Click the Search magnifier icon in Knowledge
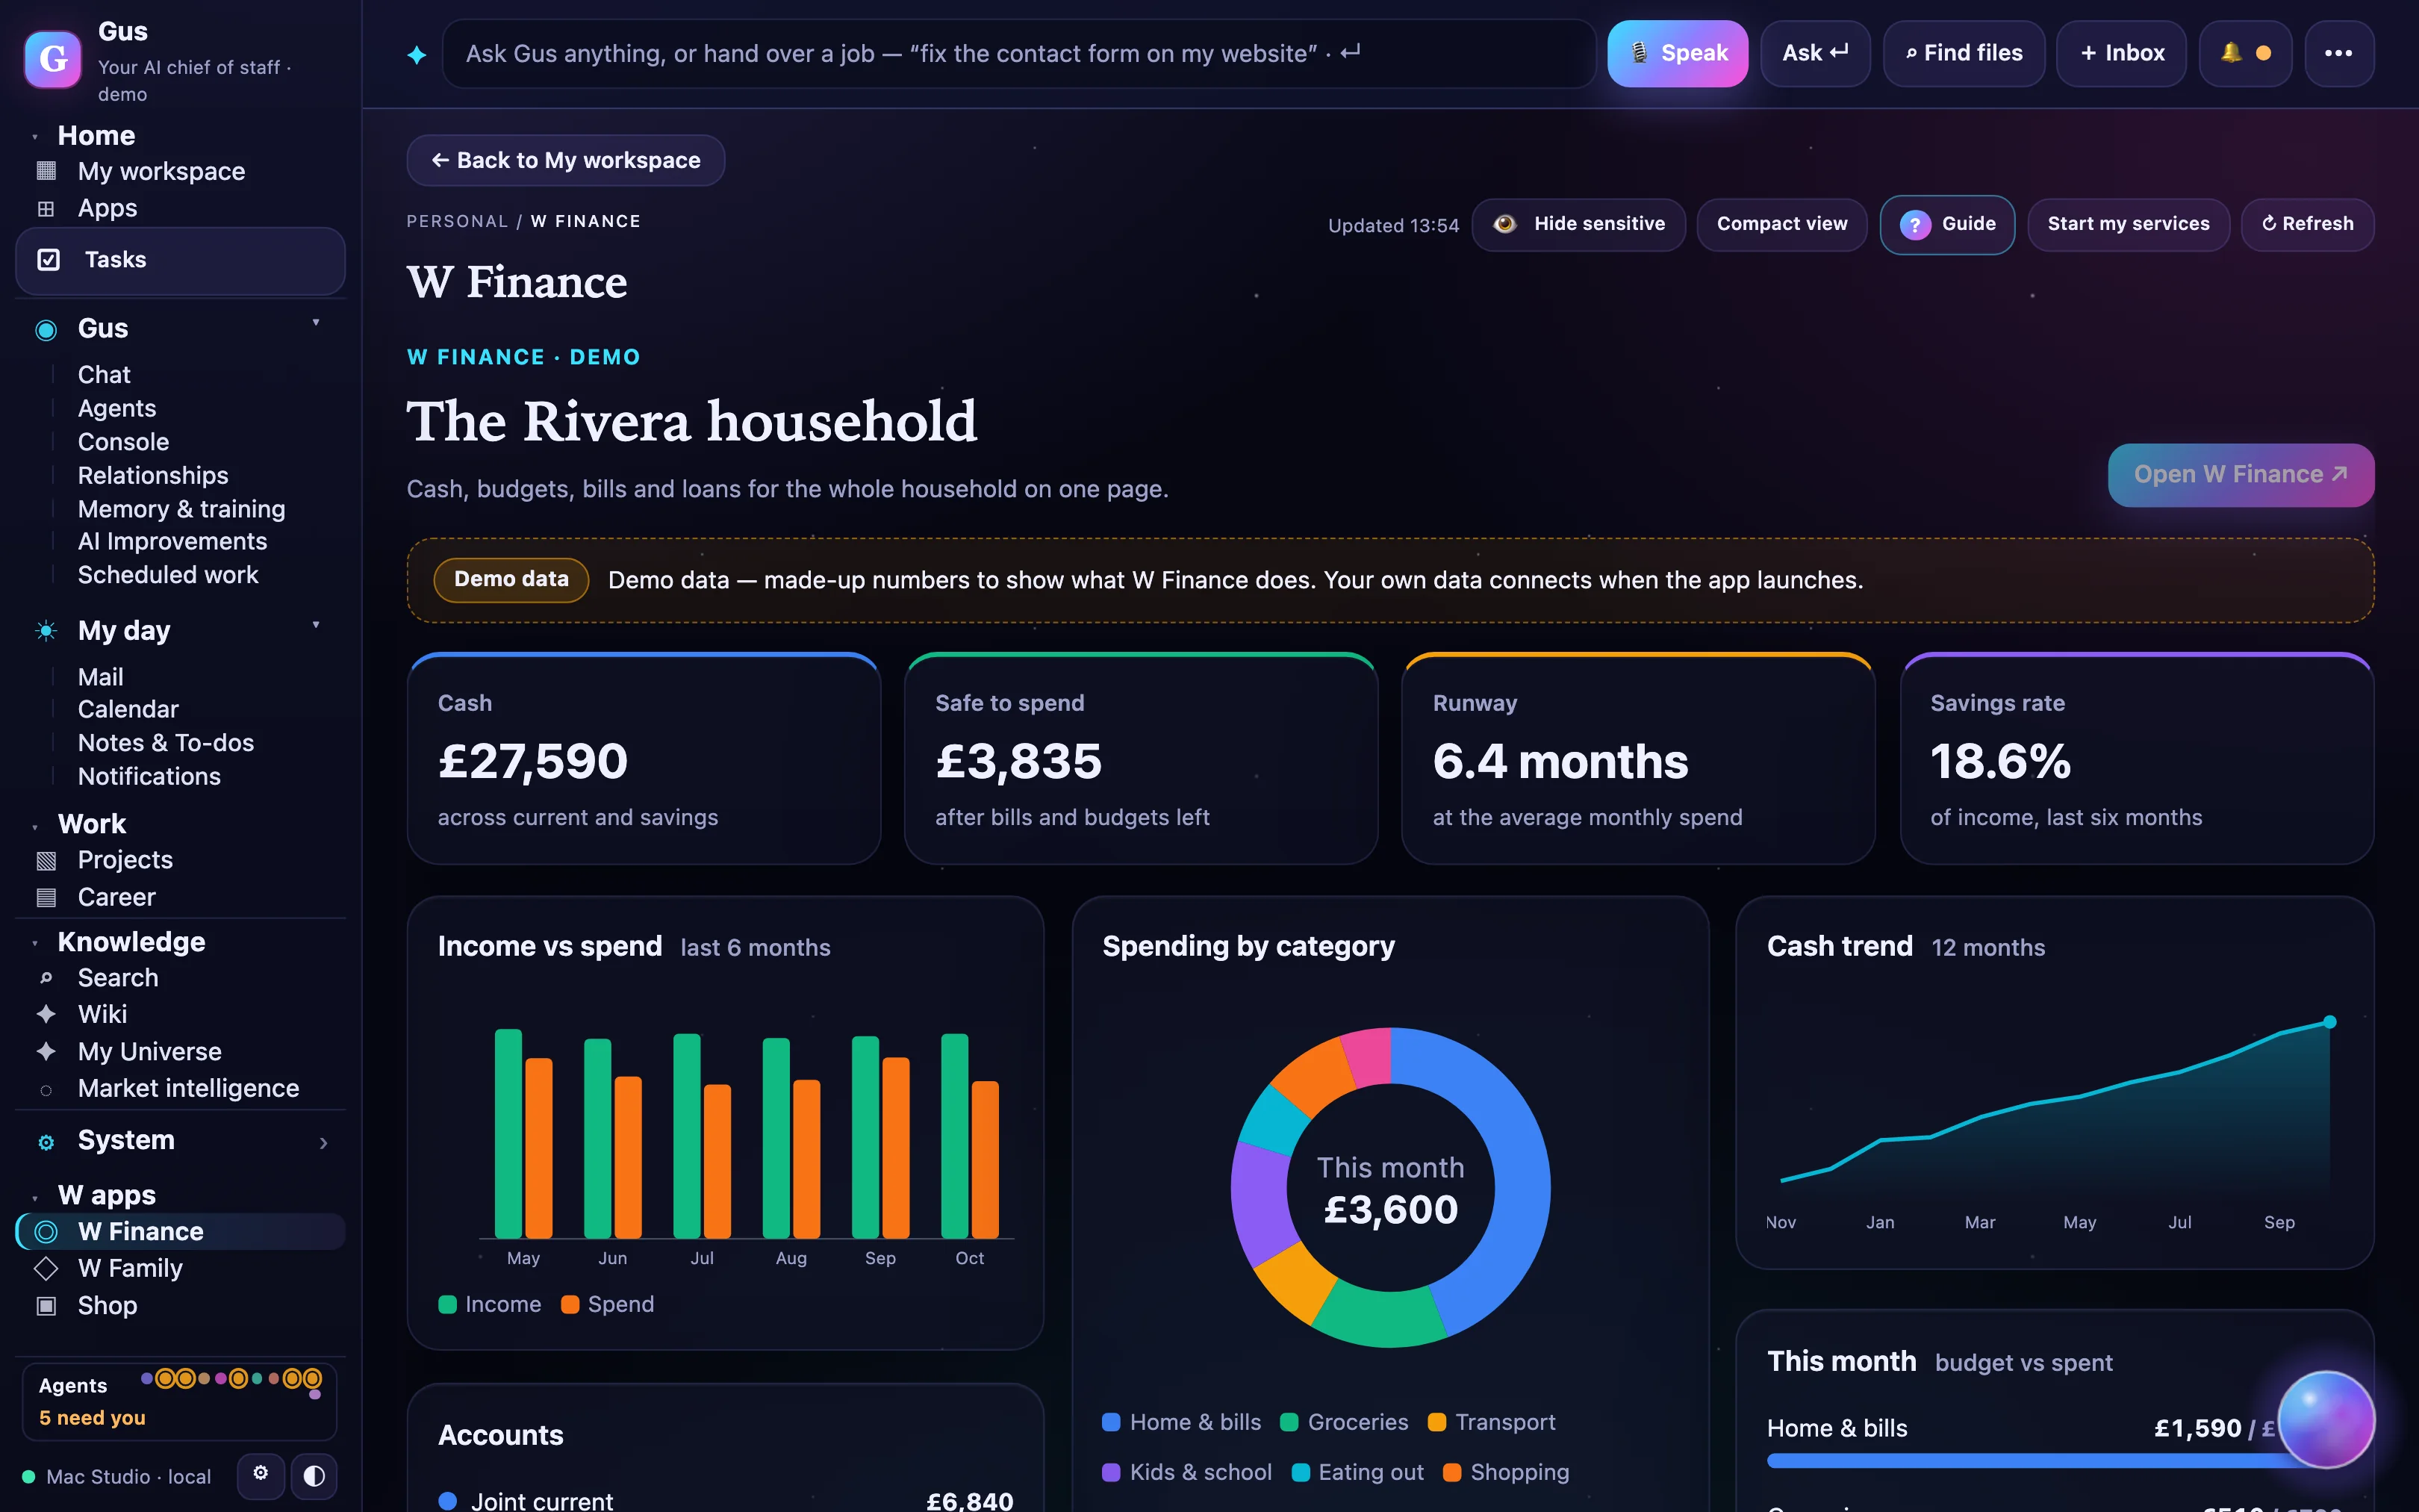 46,978
